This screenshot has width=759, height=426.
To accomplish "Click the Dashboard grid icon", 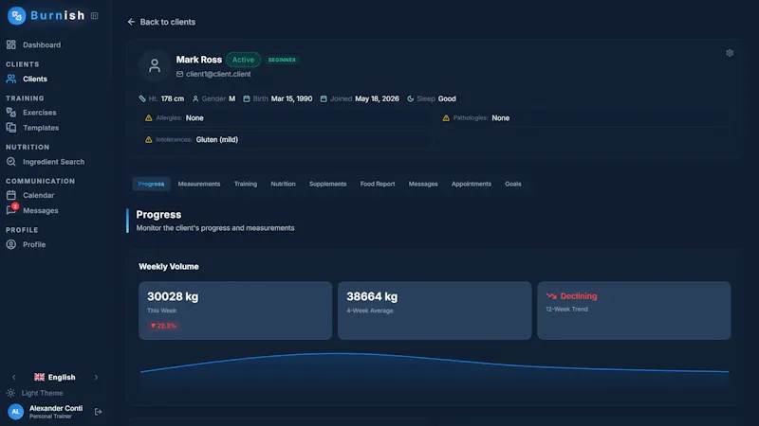I will coord(11,44).
